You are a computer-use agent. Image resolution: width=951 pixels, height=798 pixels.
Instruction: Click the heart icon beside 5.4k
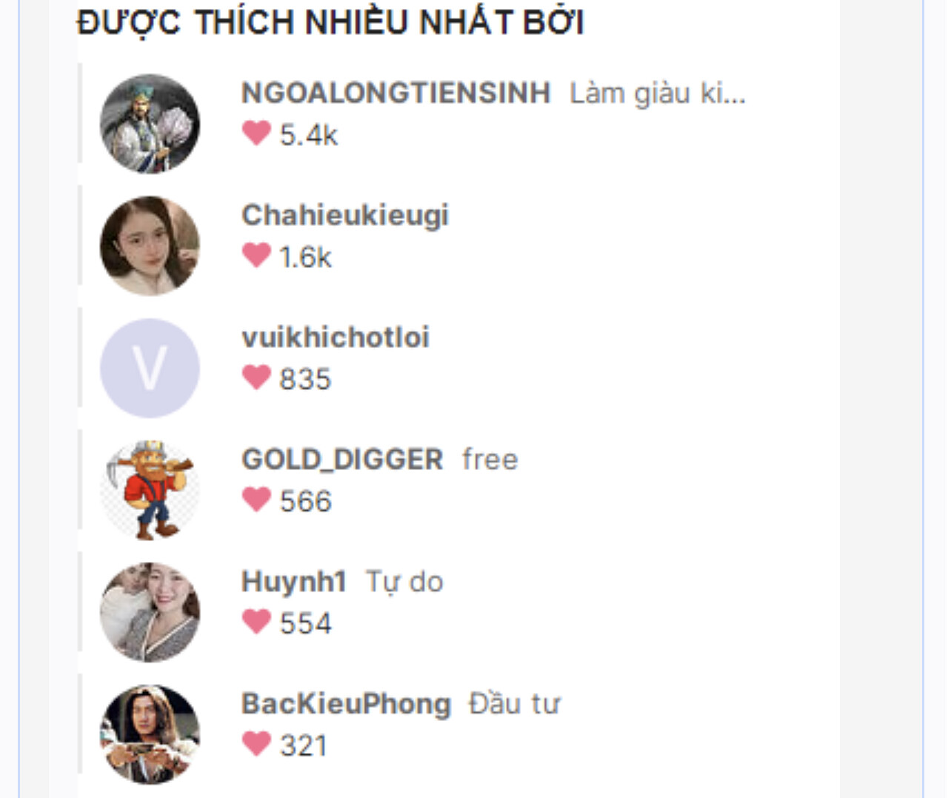click(x=257, y=133)
